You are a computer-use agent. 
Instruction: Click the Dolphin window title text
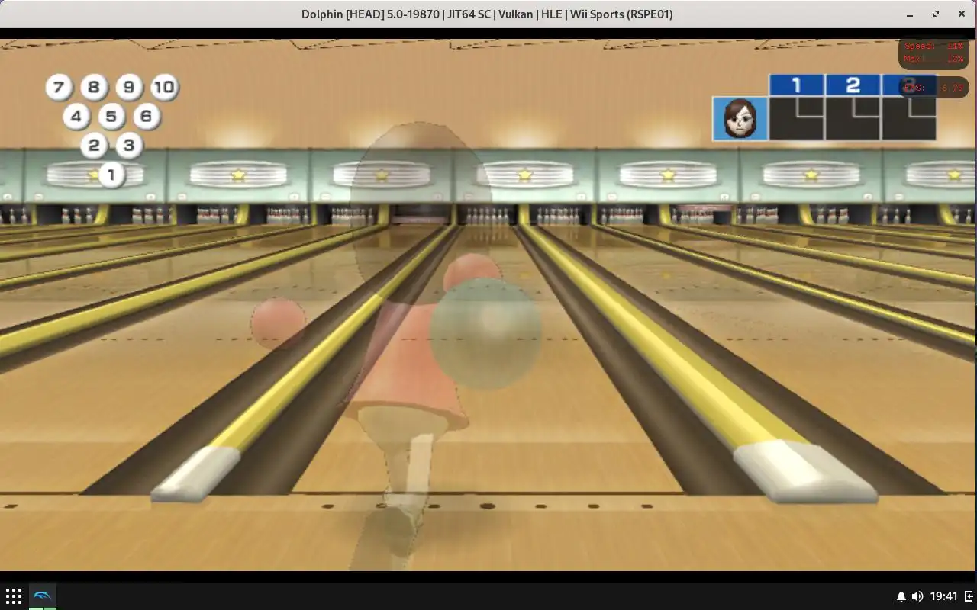(x=487, y=14)
